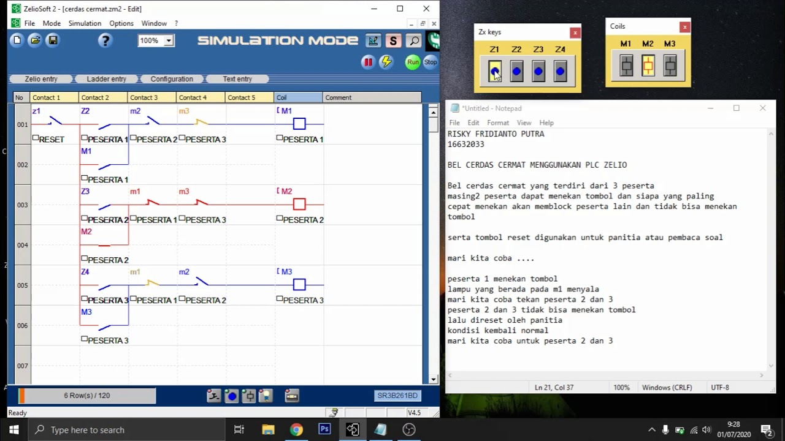The width and height of the screenshot is (785, 441).
Task: Click the new file icon in ZelioSoft toolbar
Action: [x=17, y=40]
